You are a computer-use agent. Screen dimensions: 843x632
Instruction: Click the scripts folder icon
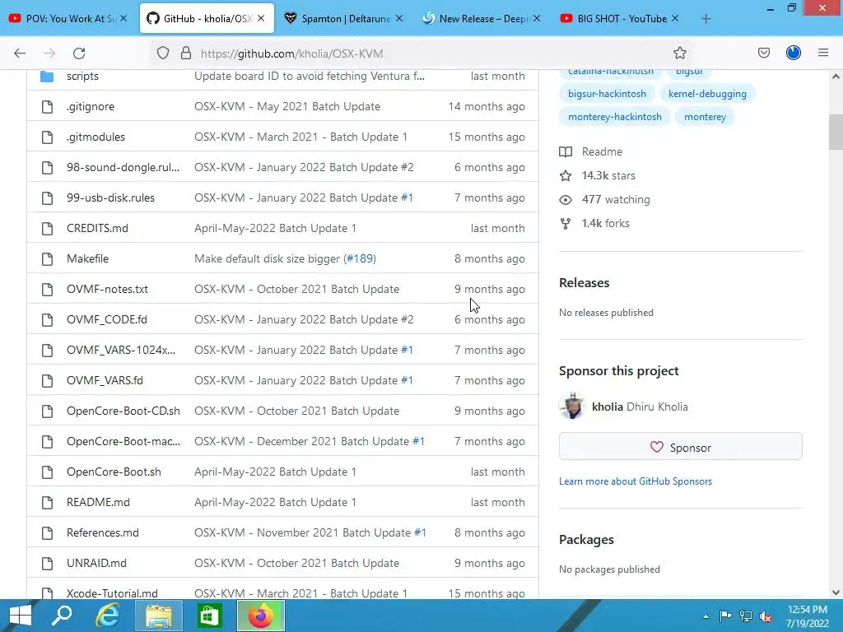click(47, 77)
